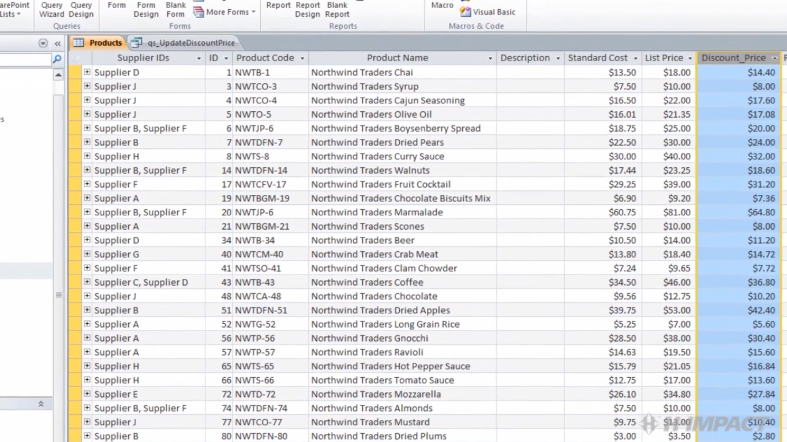The image size is (787, 442).
Task: Open the navigation pane category menu arrow
Action: click(x=43, y=43)
